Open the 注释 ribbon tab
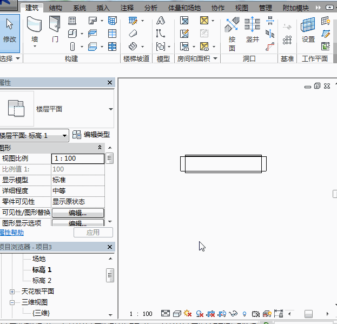 point(127,8)
